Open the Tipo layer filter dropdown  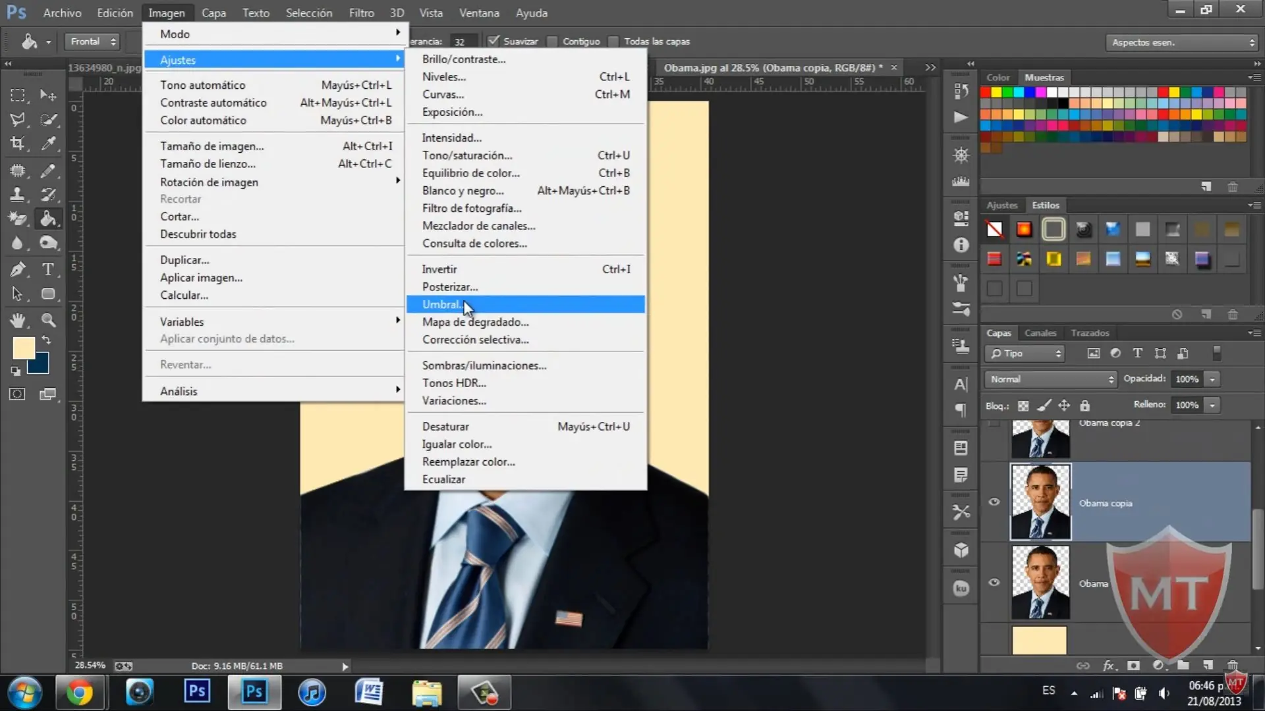coord(1025,354)
